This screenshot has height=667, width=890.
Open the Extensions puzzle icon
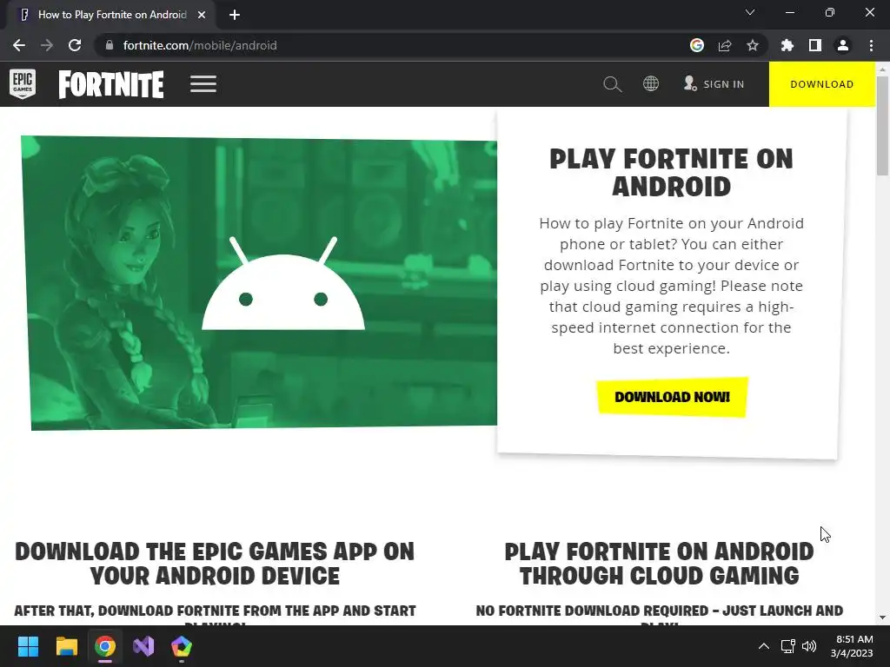point(787,45)
